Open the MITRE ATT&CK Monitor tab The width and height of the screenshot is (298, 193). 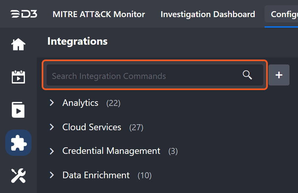pyautogui.click(x=99, y=14)
